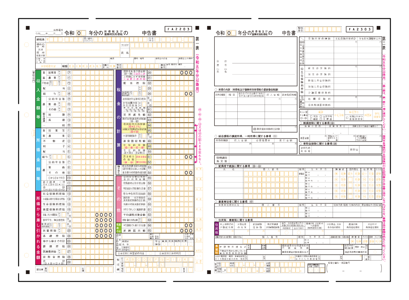The width and height of the screenshot is (409, 300).
Task: Click amount field for 65 延納届出額
Action: click(x=173, y=231)
